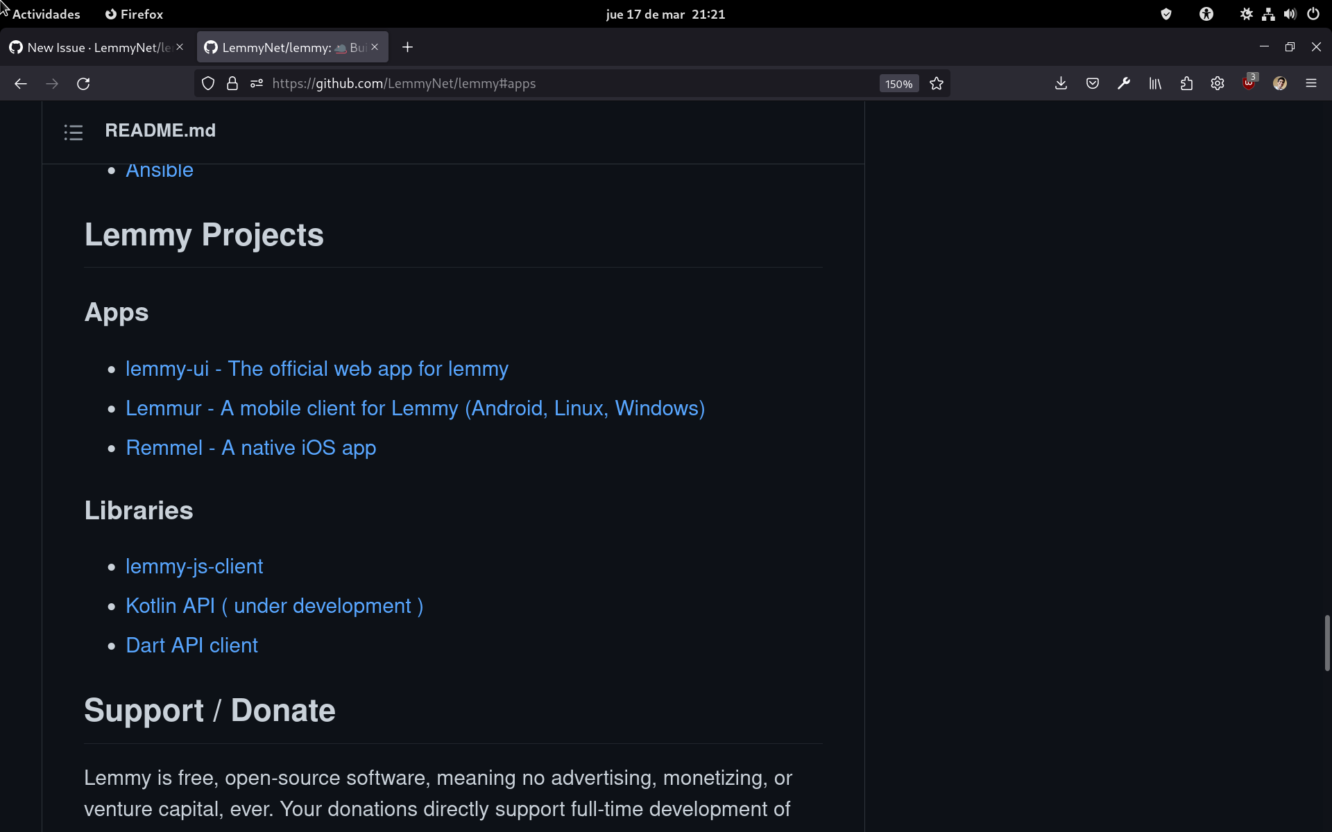Open the uBlock extension icon with badge
The height and width of the screenshot is (832, 1332).
click(1249, 83)
